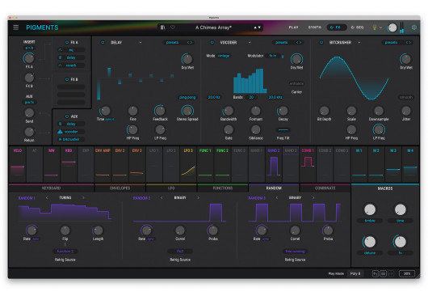The width and height of the screenshot is (428, 300).
Task: Toggle the Vocoder effect power button
Action: (212, 42)
